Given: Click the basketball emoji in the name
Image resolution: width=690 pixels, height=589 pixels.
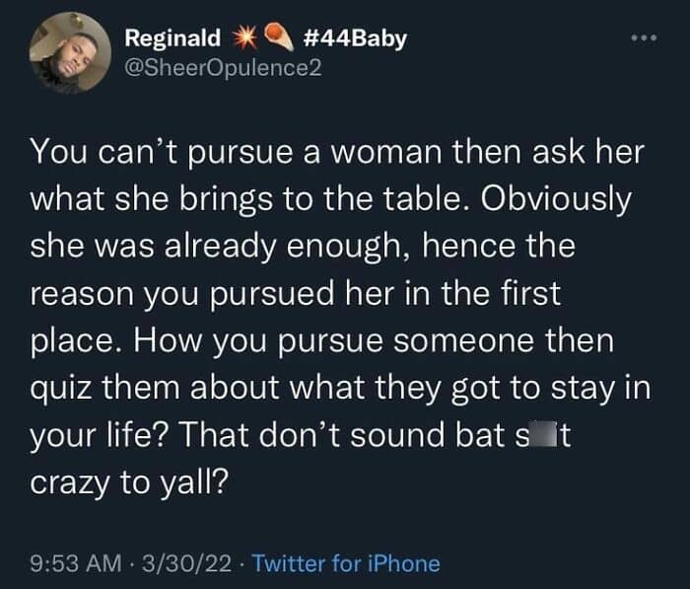Looking at the screenshot, I should click(x=278, y=37).
